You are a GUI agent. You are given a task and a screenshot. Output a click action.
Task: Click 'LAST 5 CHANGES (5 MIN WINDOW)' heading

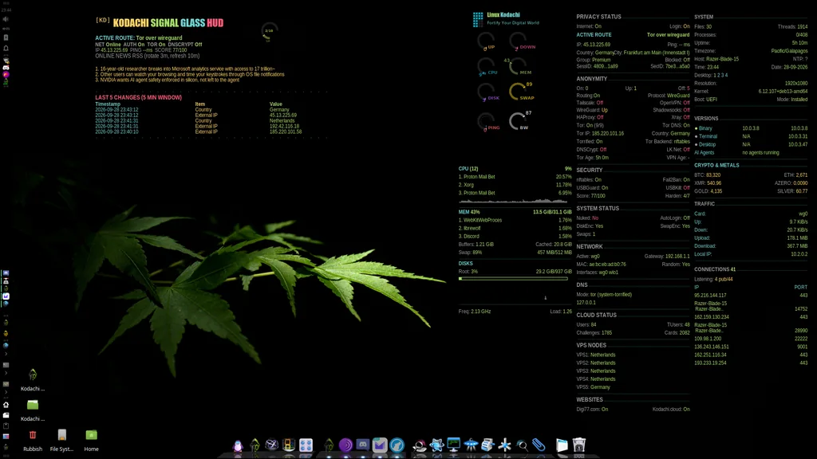[138, 97]
